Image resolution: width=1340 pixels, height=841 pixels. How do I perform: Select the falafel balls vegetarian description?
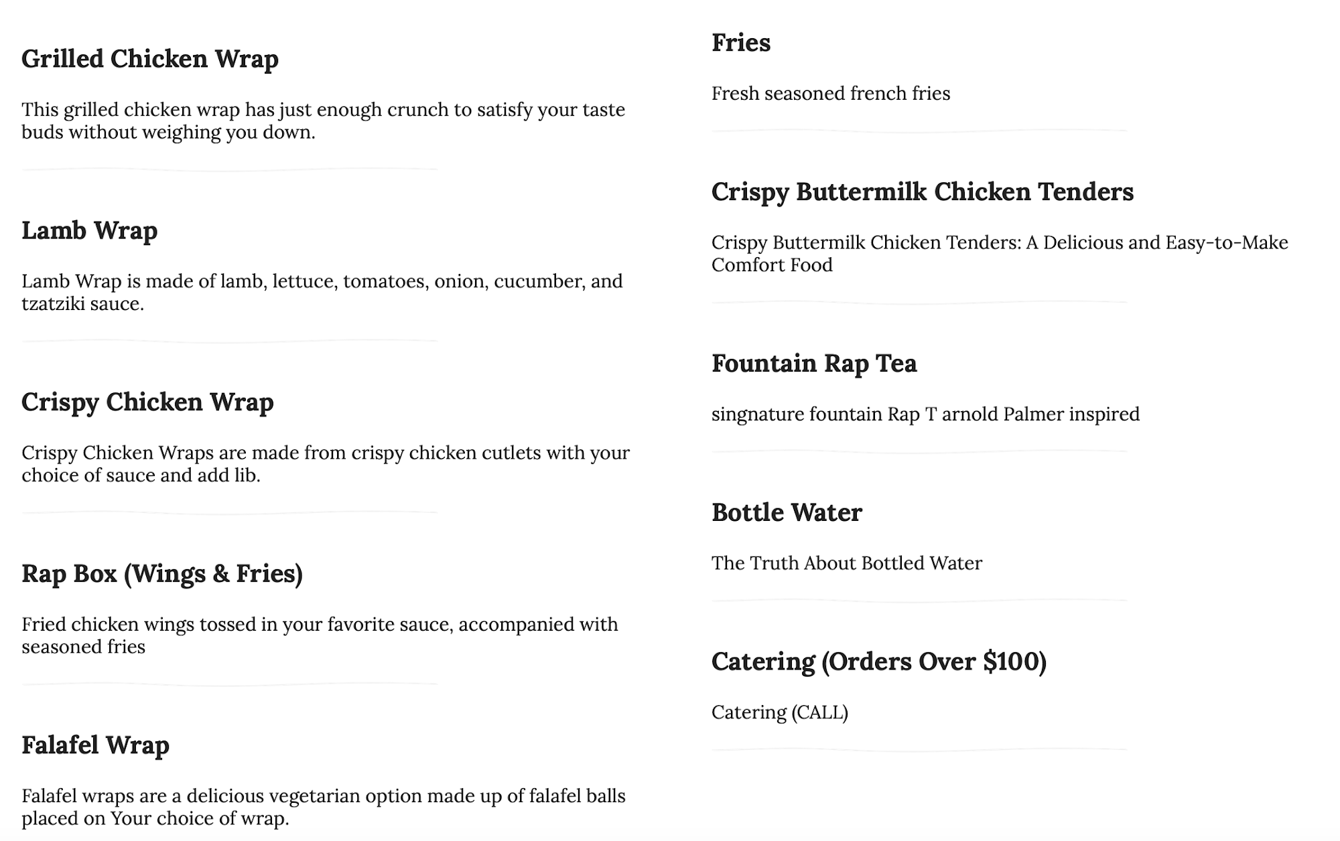click(x=323, y=806)
